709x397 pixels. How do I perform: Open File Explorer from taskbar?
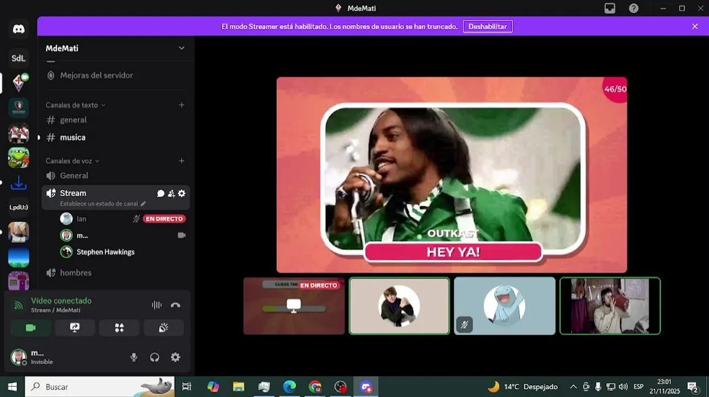239,387
